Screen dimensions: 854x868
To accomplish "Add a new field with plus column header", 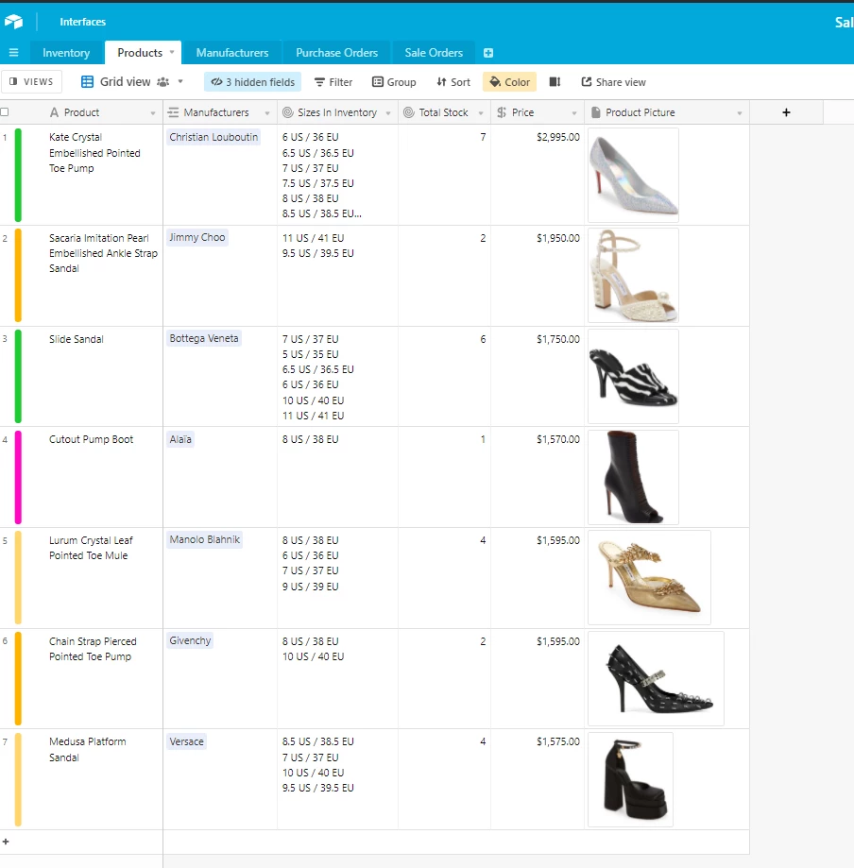I will (x=786, y=112).
